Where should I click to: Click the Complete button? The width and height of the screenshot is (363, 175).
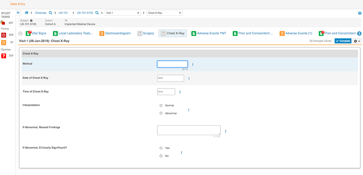tap(343, 41)
